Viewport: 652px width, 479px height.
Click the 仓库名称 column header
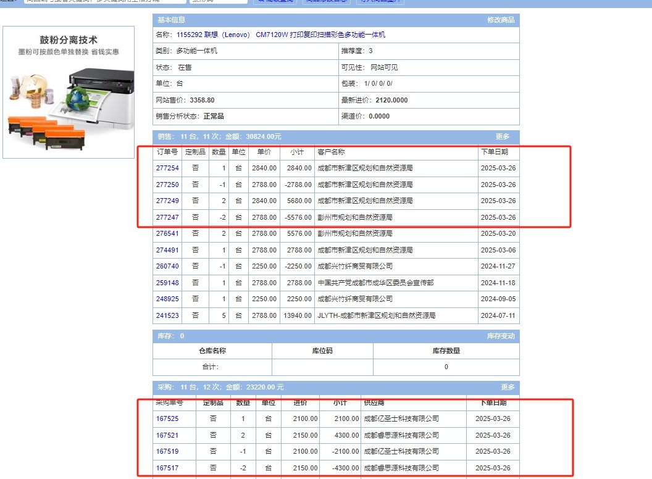point(212,351)
